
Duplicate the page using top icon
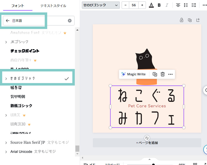pyautogui.click(x=190, y=20)
